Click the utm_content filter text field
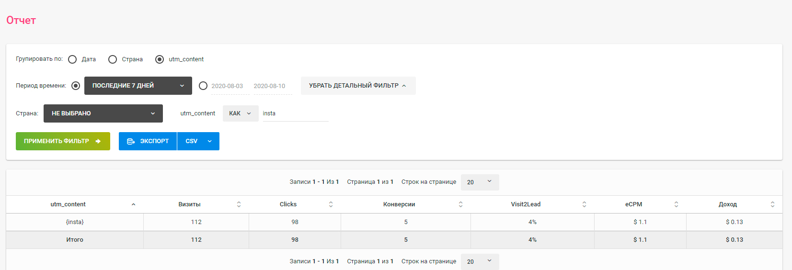This screenshot has width=792, height=270. click(x=295, y=113)
